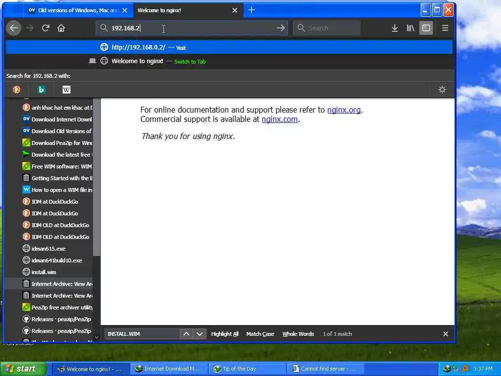Click the toolbar Search box

point(326,28)
